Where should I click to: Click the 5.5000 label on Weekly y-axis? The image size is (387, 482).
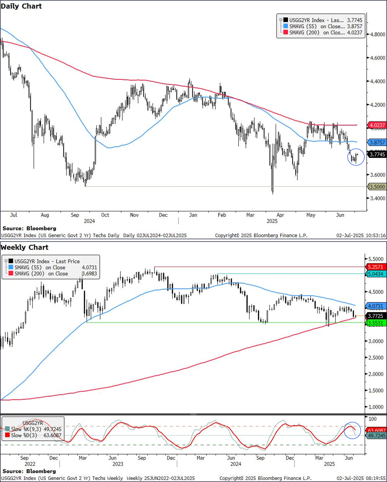tap(376, 259)
